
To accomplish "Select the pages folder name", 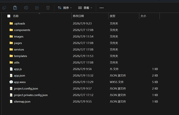I will coord(18,43).
